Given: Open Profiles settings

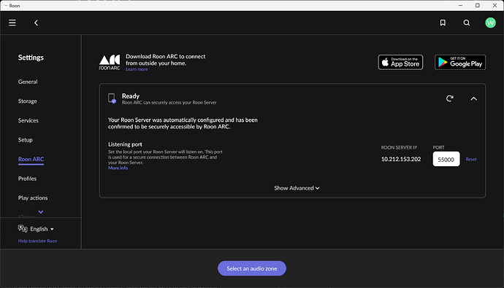Looking at the screenshot, I should pos(27,179).
